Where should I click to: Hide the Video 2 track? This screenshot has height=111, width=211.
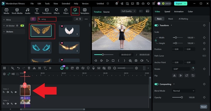pos(16,92)
